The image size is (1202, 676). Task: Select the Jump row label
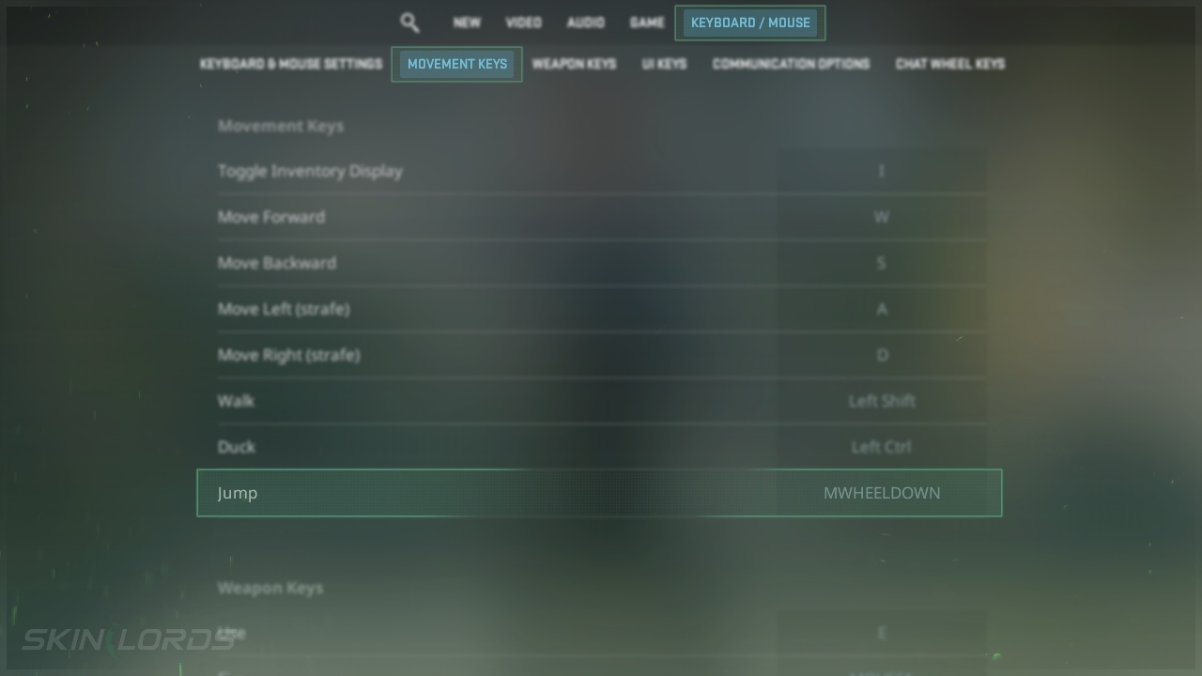pos(238,493)
